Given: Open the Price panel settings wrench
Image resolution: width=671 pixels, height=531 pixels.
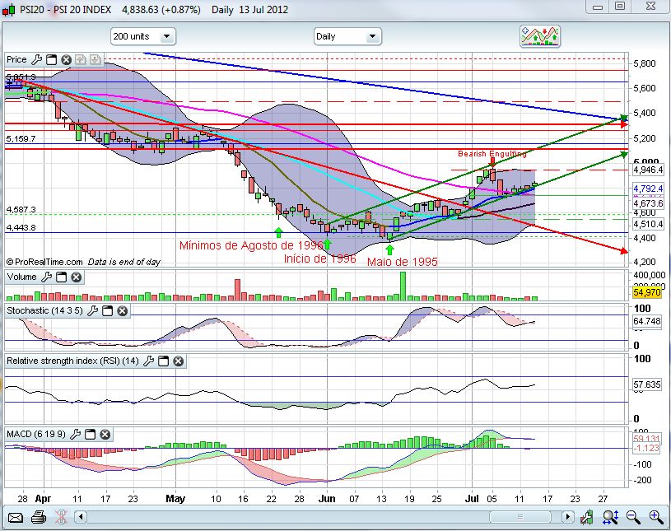Looking at the screenshot, I should (36, 59).
